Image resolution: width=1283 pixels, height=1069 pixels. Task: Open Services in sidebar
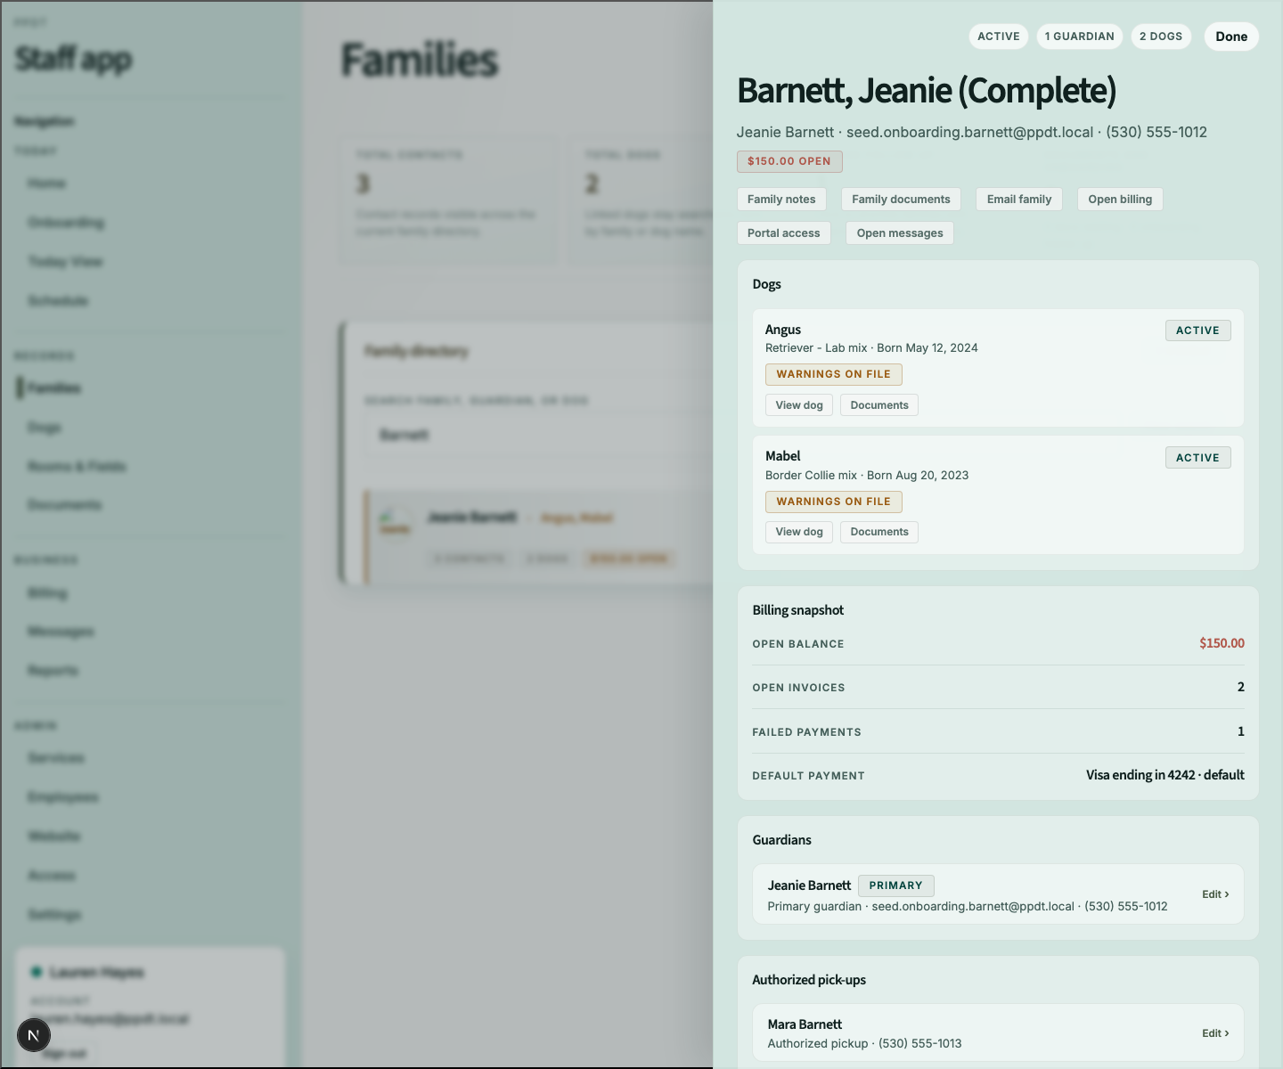point(56,758)
